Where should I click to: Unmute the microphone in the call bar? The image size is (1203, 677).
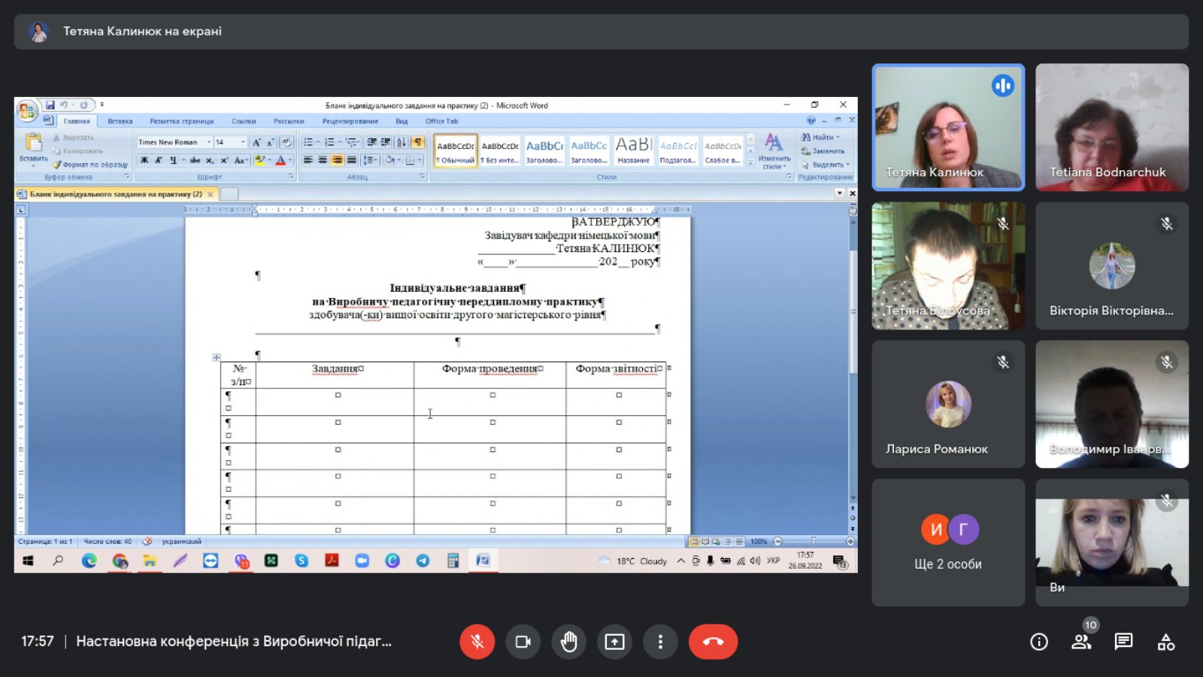pos(477,642)
